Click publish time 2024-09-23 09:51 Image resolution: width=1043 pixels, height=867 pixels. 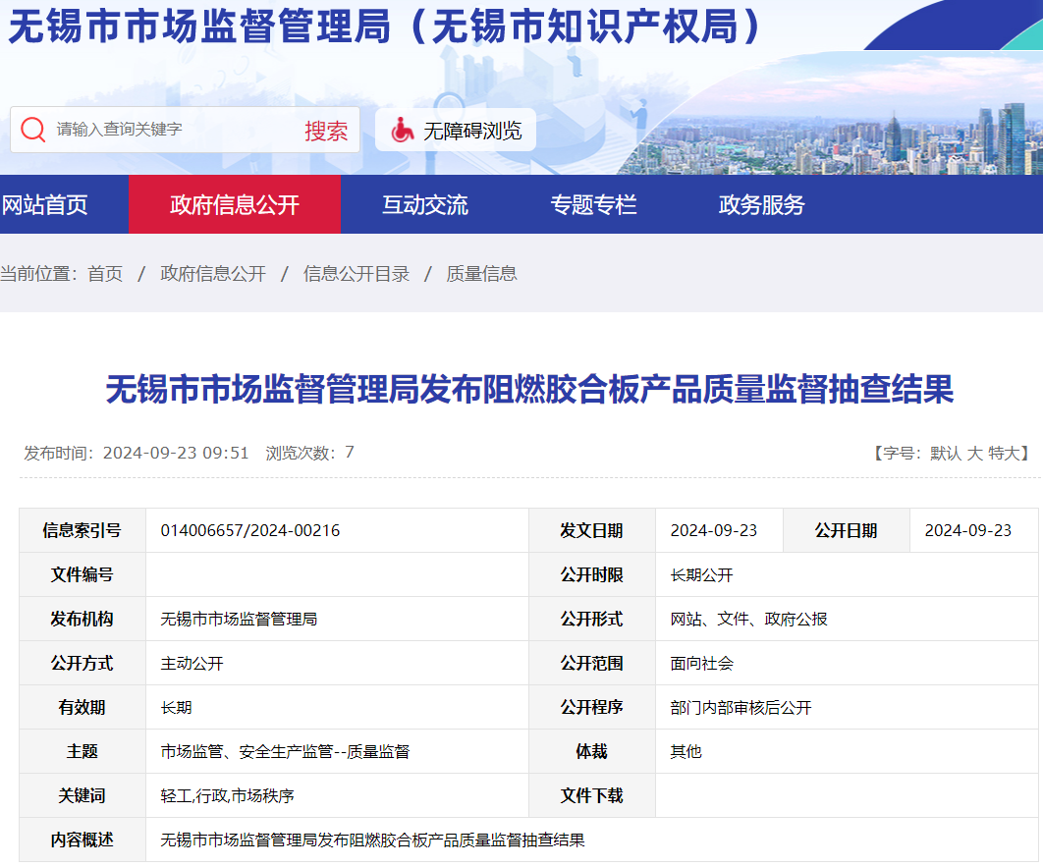(176, 454)
